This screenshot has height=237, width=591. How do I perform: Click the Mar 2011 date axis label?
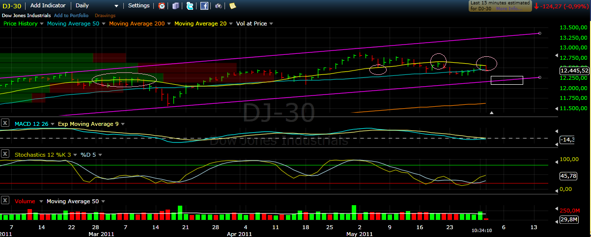101,234
